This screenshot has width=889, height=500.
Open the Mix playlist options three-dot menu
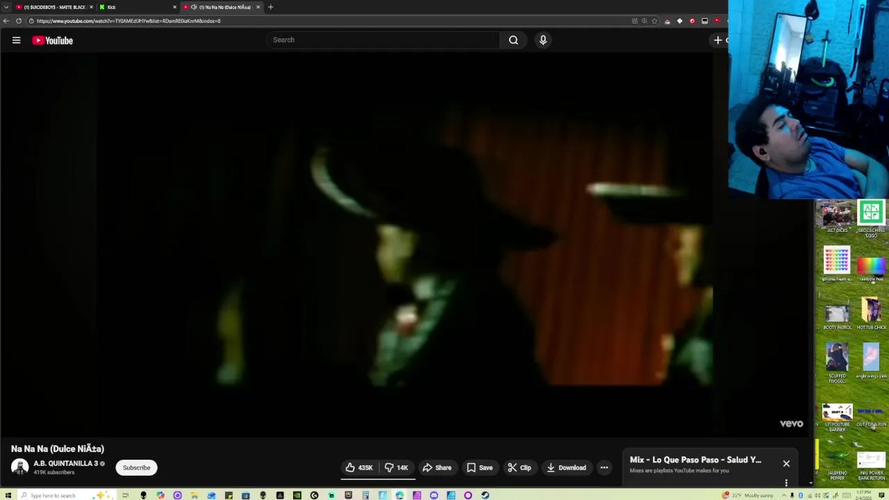pos(786,483)
